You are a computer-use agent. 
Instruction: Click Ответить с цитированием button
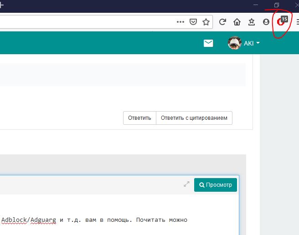point(194,117)
